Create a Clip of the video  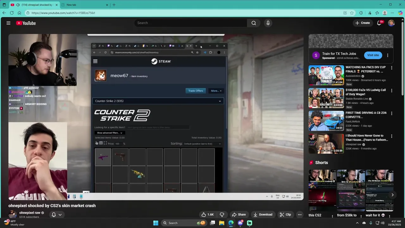pos(285,214)
